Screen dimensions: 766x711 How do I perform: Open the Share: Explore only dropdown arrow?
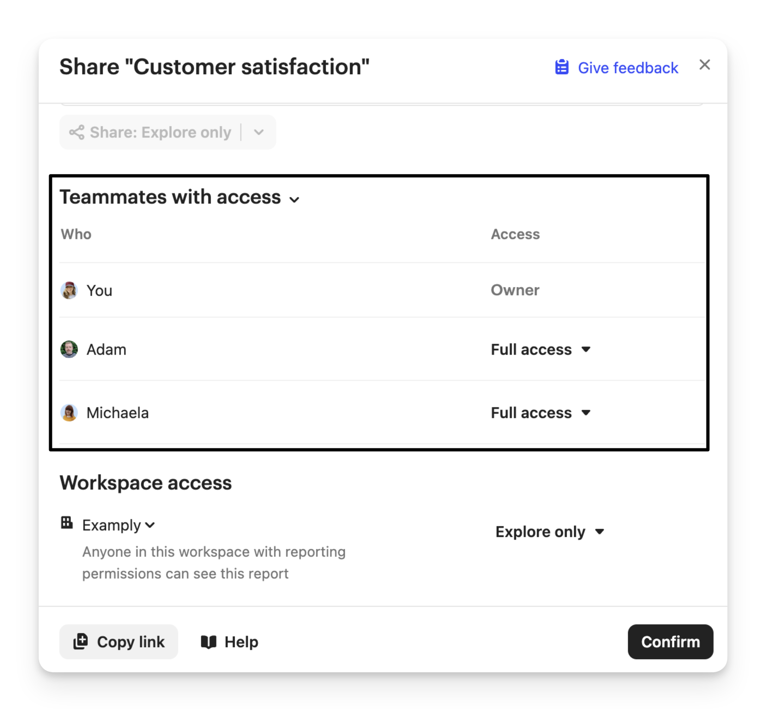(x=259, y=132)
